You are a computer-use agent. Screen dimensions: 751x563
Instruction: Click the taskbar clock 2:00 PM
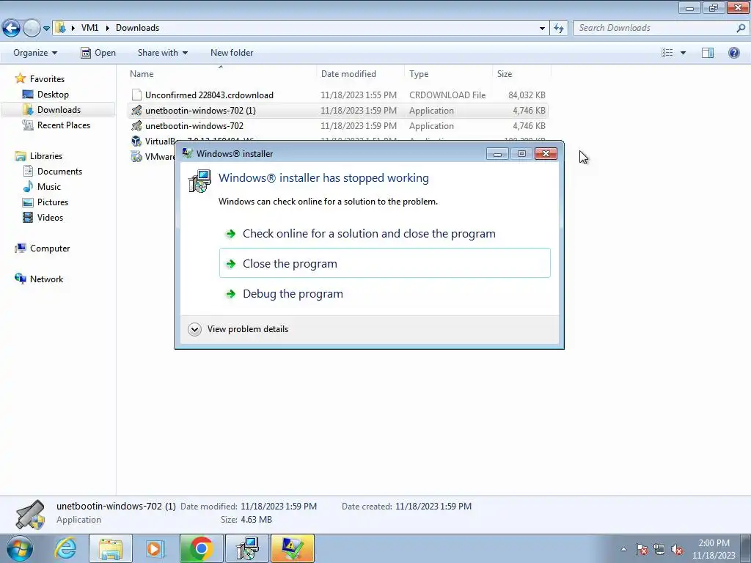tap(714, 549)
